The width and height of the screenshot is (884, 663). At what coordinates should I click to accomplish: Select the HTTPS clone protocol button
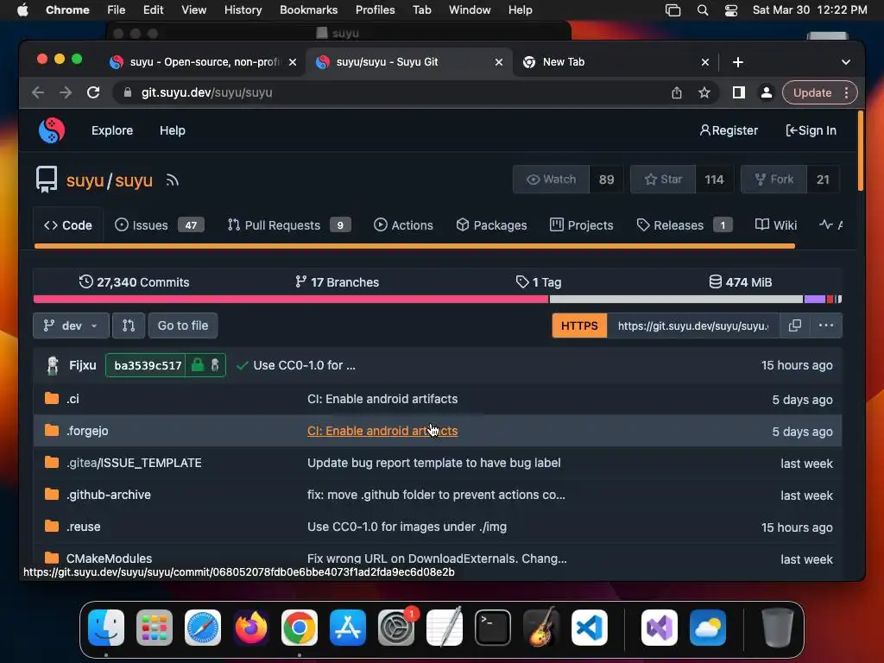click(x=579, y=325)
